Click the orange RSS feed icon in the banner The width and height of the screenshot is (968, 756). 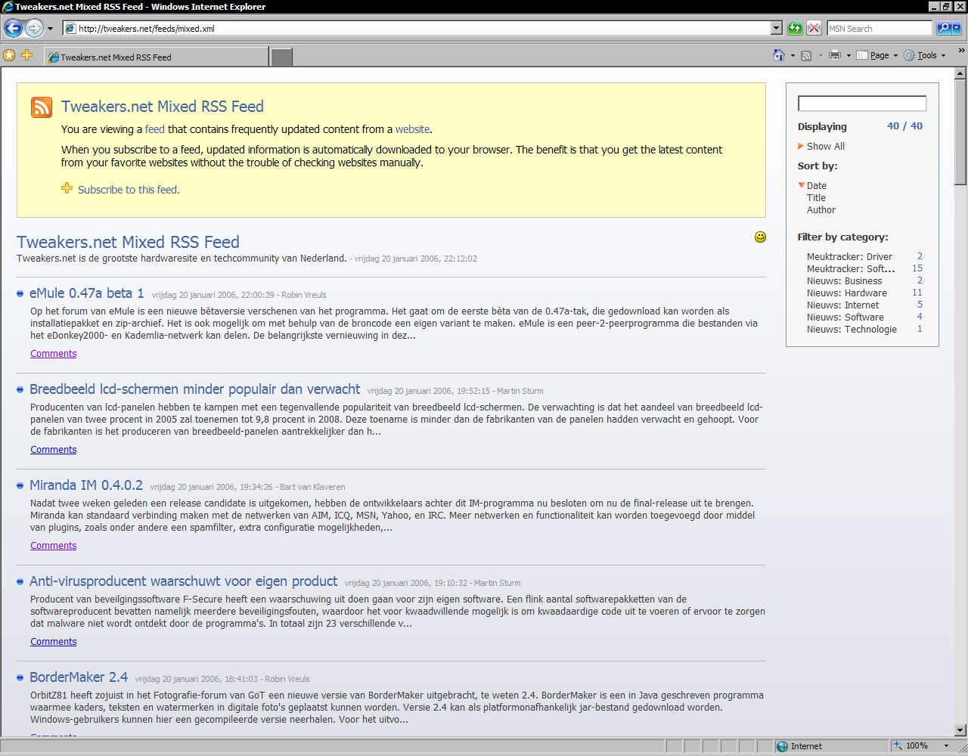(x=42, y=107)
